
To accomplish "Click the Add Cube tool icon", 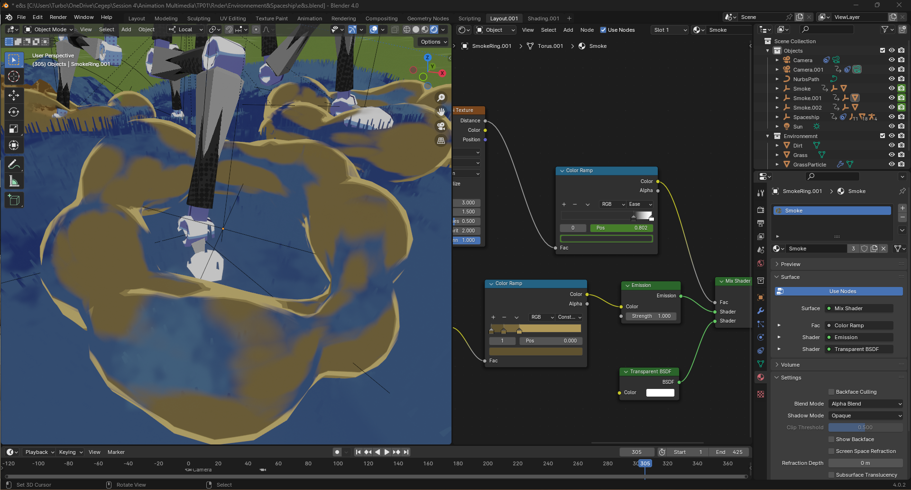I will click(14, 200).
